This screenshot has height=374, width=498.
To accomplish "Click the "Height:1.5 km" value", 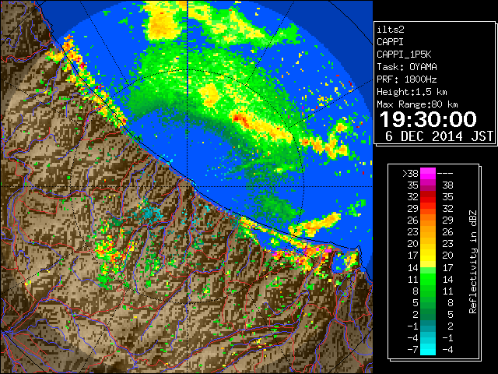I will tap(412, 92).
